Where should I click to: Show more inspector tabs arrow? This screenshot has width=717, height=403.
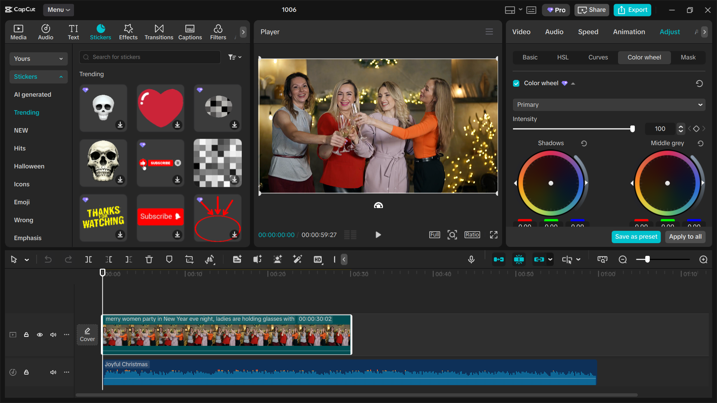tap(704, 32)
